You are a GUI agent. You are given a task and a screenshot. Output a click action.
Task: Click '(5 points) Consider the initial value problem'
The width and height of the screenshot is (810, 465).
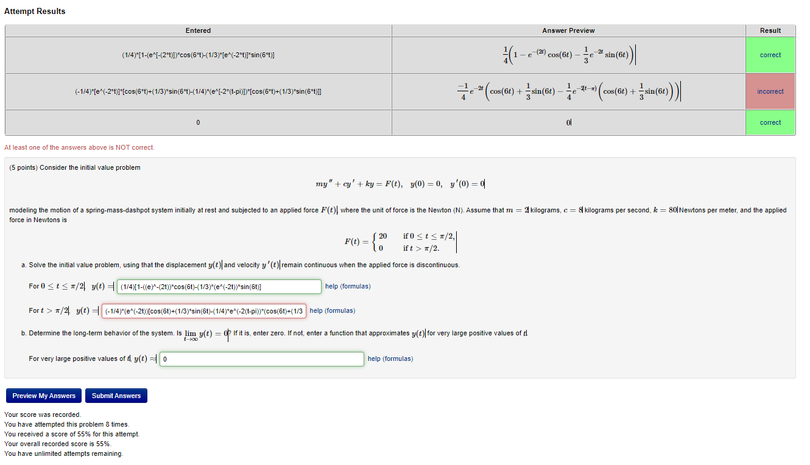point(75,167)
